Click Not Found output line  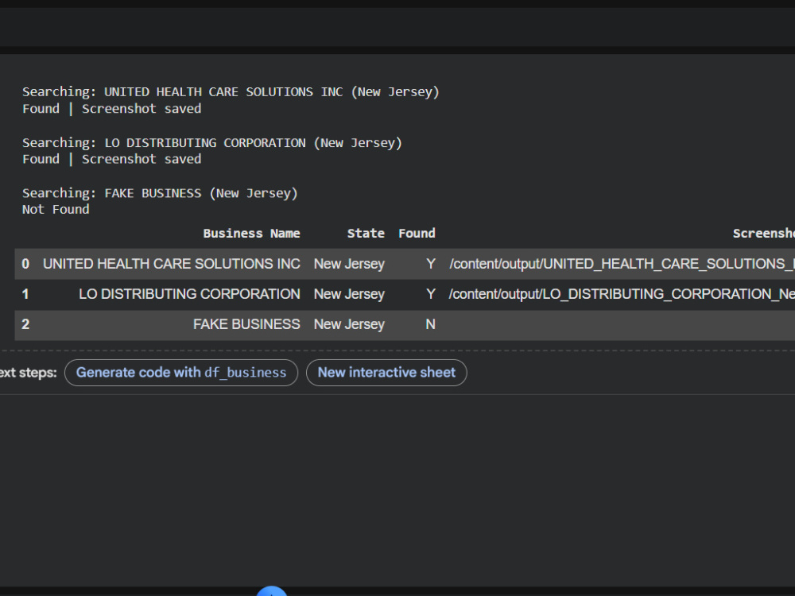(56, 209)
